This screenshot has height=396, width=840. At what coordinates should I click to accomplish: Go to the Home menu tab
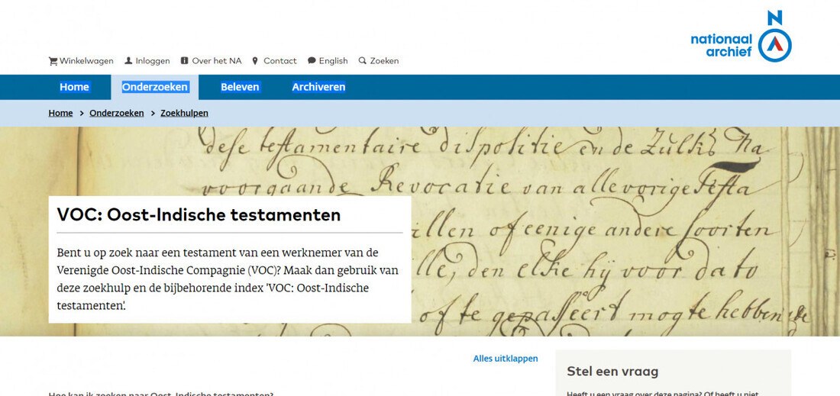point(75,87)
